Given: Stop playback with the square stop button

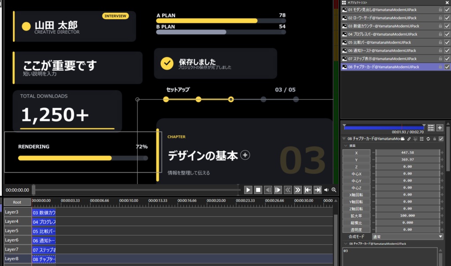Looking at the screenshot, I should [x=258, y=190].
